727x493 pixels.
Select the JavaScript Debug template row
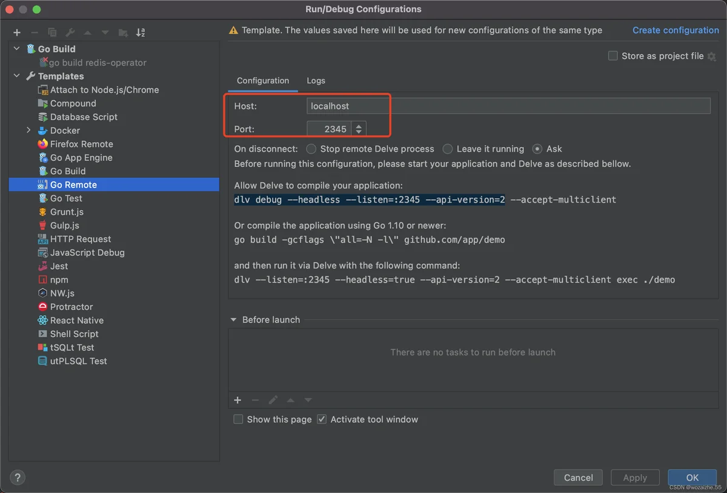pyautogui.click(x=114, y=252)
